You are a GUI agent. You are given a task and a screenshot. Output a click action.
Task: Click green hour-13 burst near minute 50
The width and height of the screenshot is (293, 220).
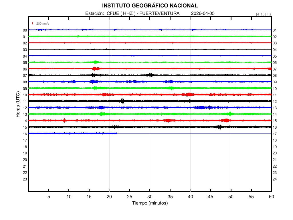(230, 114)
